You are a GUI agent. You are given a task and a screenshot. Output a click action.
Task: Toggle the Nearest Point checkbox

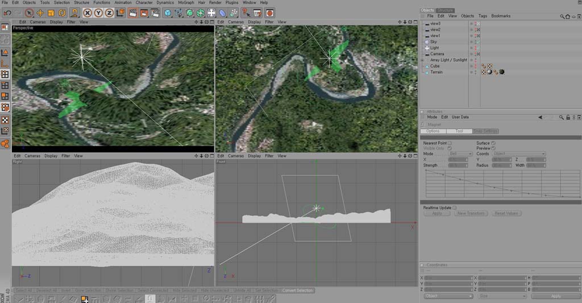[x=450, y=143]
